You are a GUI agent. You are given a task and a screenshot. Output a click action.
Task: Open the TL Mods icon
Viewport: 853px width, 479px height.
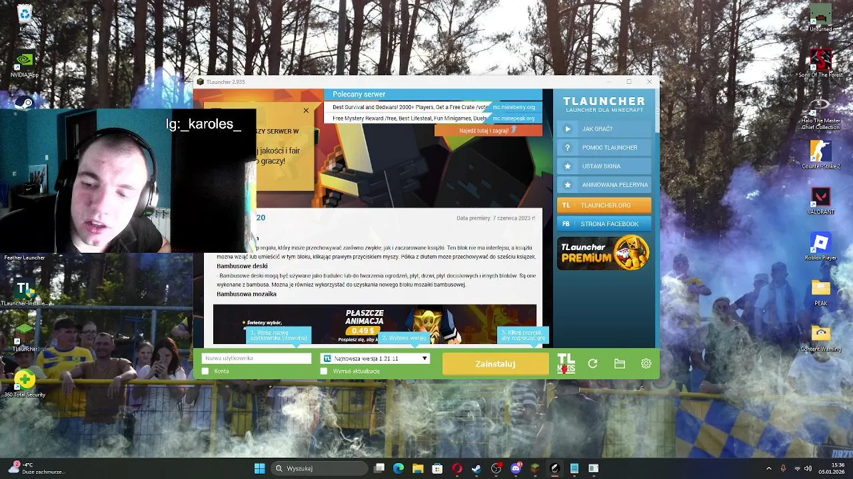[x=566, y=363]
